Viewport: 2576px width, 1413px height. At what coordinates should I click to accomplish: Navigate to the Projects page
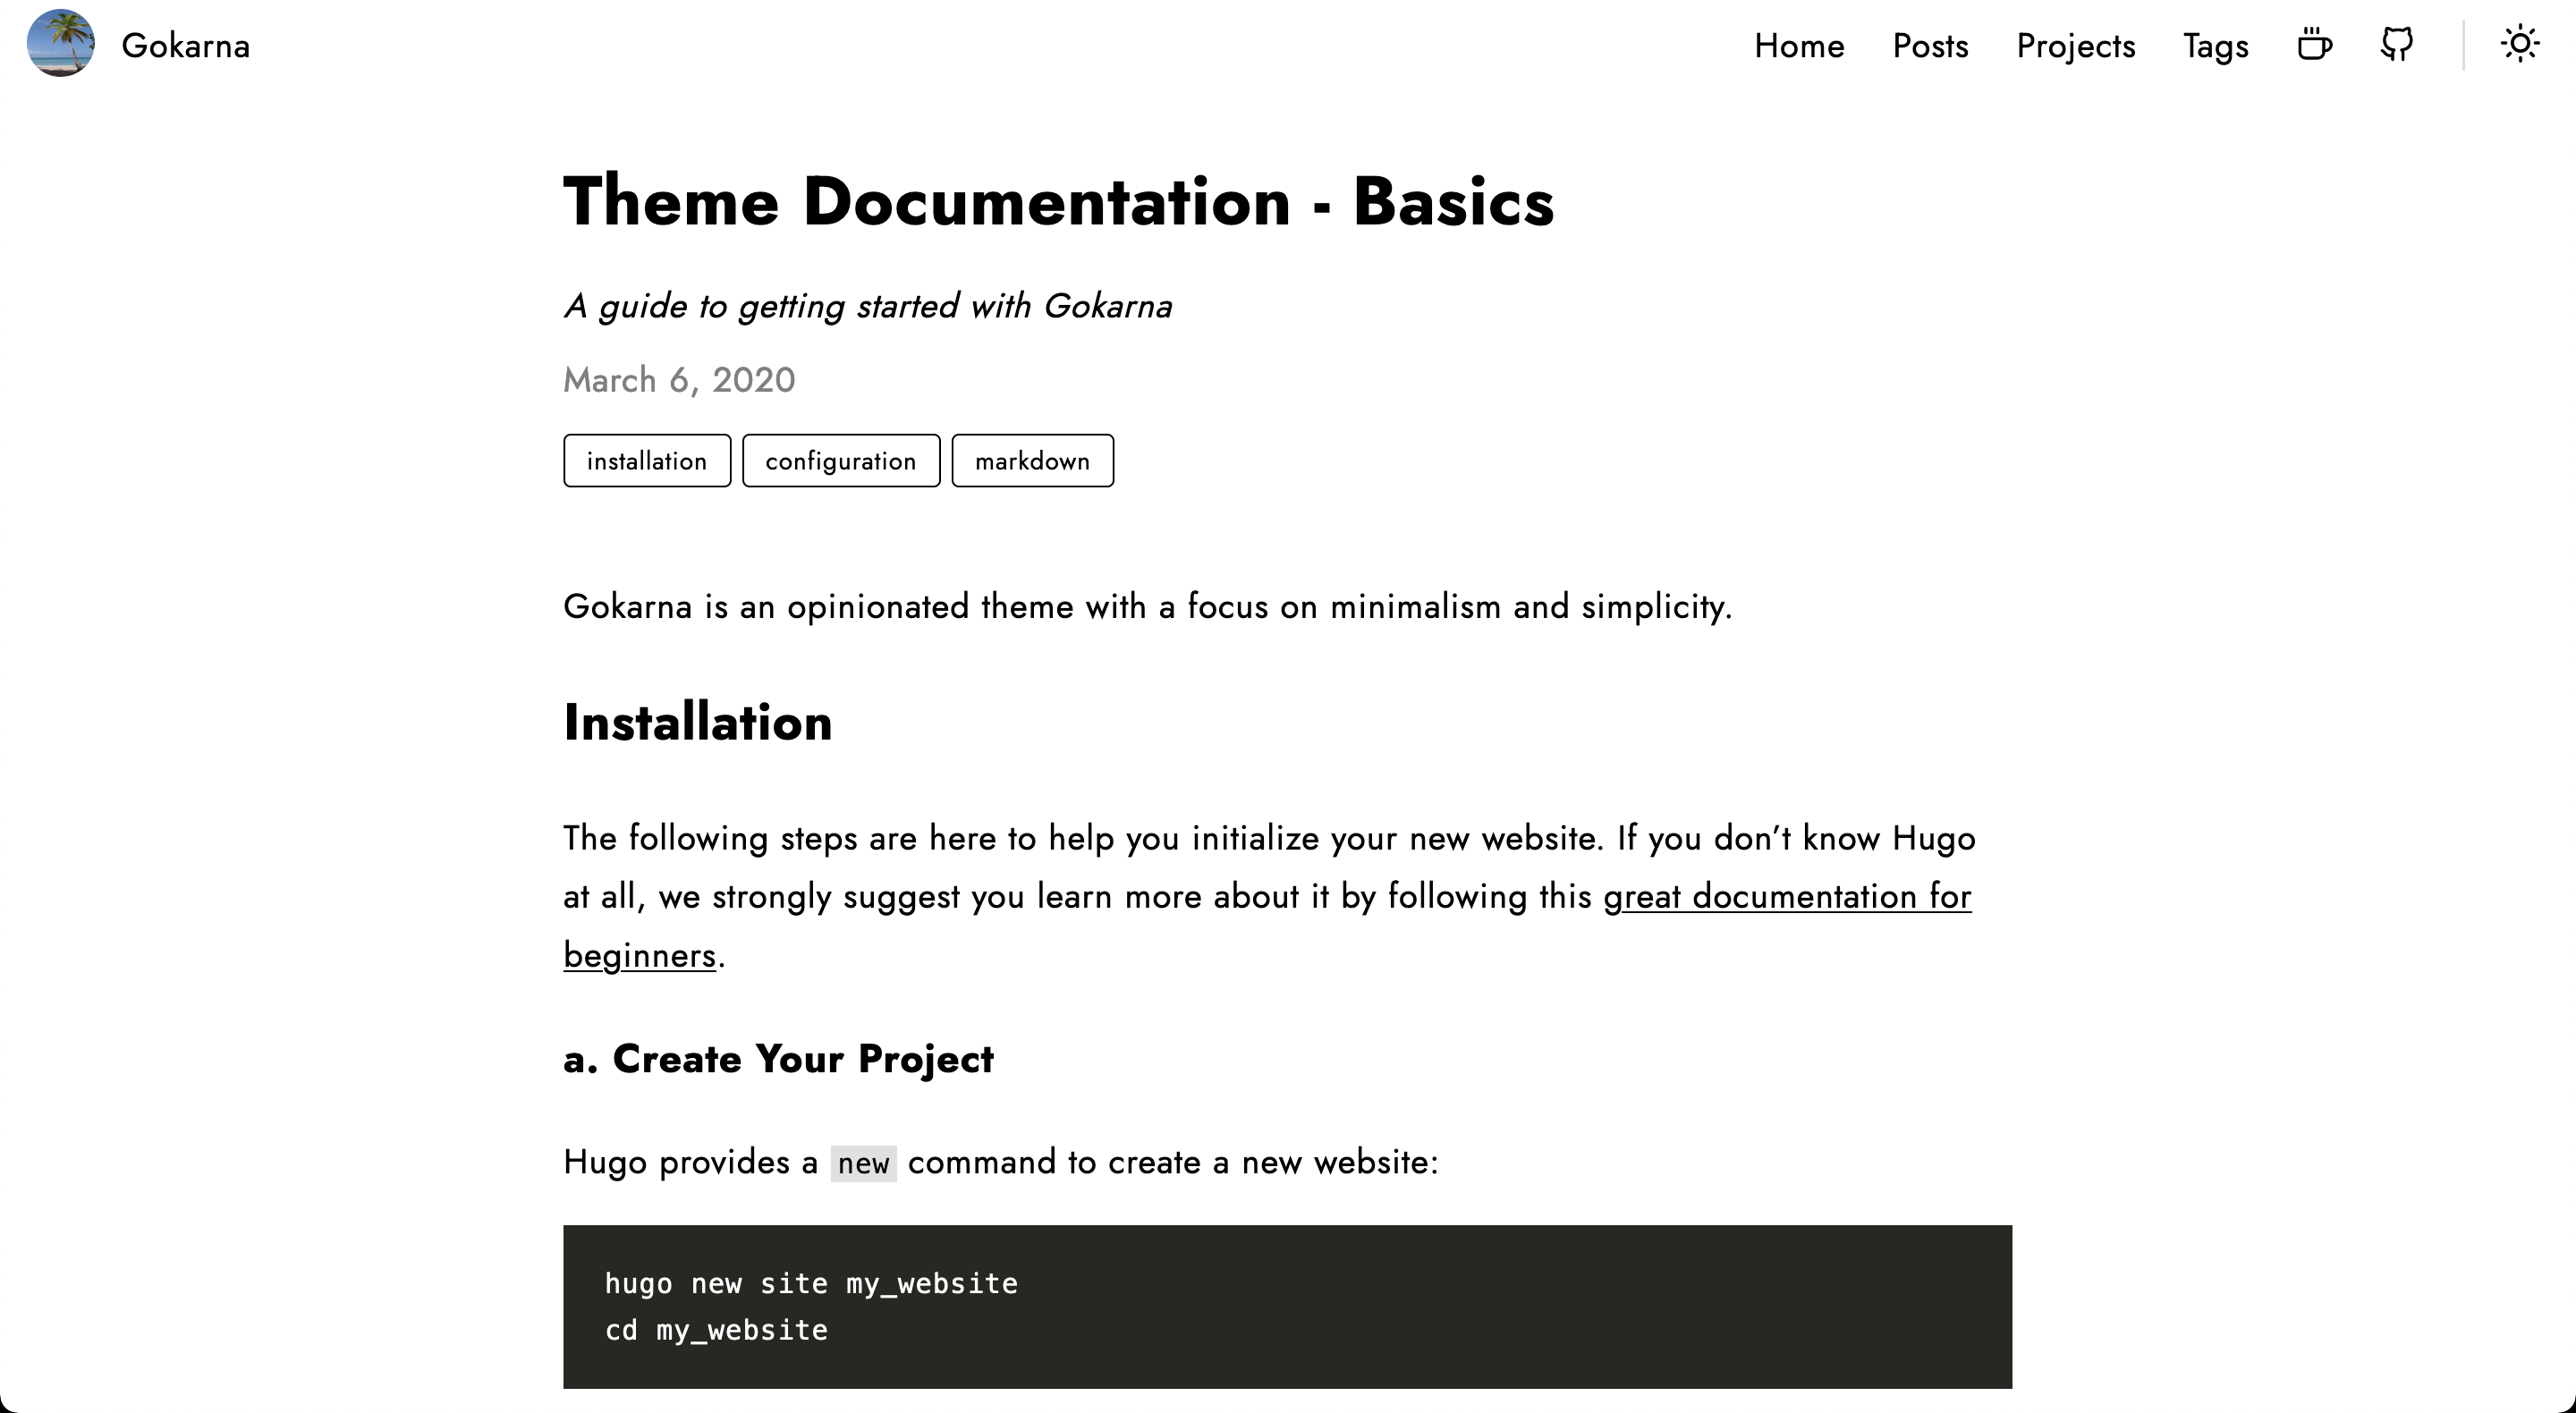2075,46
